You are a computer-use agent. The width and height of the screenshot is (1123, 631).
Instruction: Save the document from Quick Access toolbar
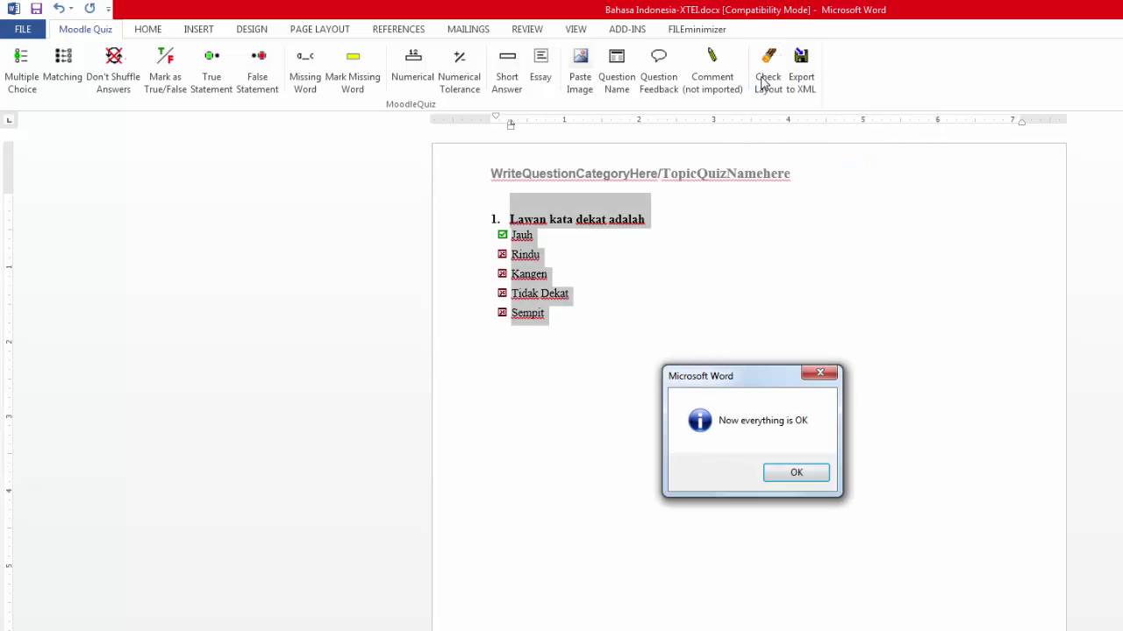[x=36, y=9]
